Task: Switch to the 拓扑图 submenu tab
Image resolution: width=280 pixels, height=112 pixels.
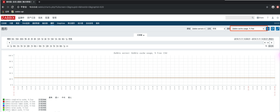Action: (80, 23)
